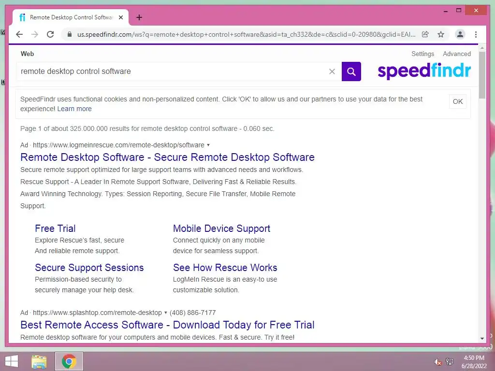Screen dimensions: 495x371
Task: Click the page vertical scrollbar thumb
Action: (x=482, y=75)
